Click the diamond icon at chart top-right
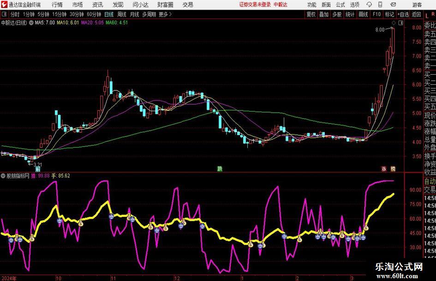The width and height of the screenshot is (436, 281). click(394, 23)
